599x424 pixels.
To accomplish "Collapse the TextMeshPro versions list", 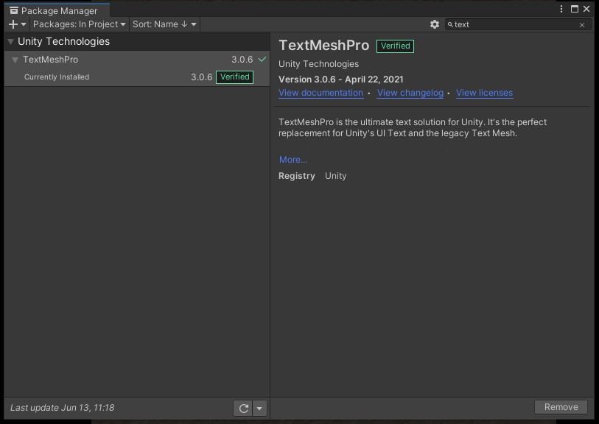I will coord(15,60).
